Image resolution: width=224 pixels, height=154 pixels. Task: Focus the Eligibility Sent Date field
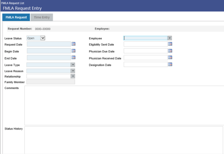click(145, 44)
